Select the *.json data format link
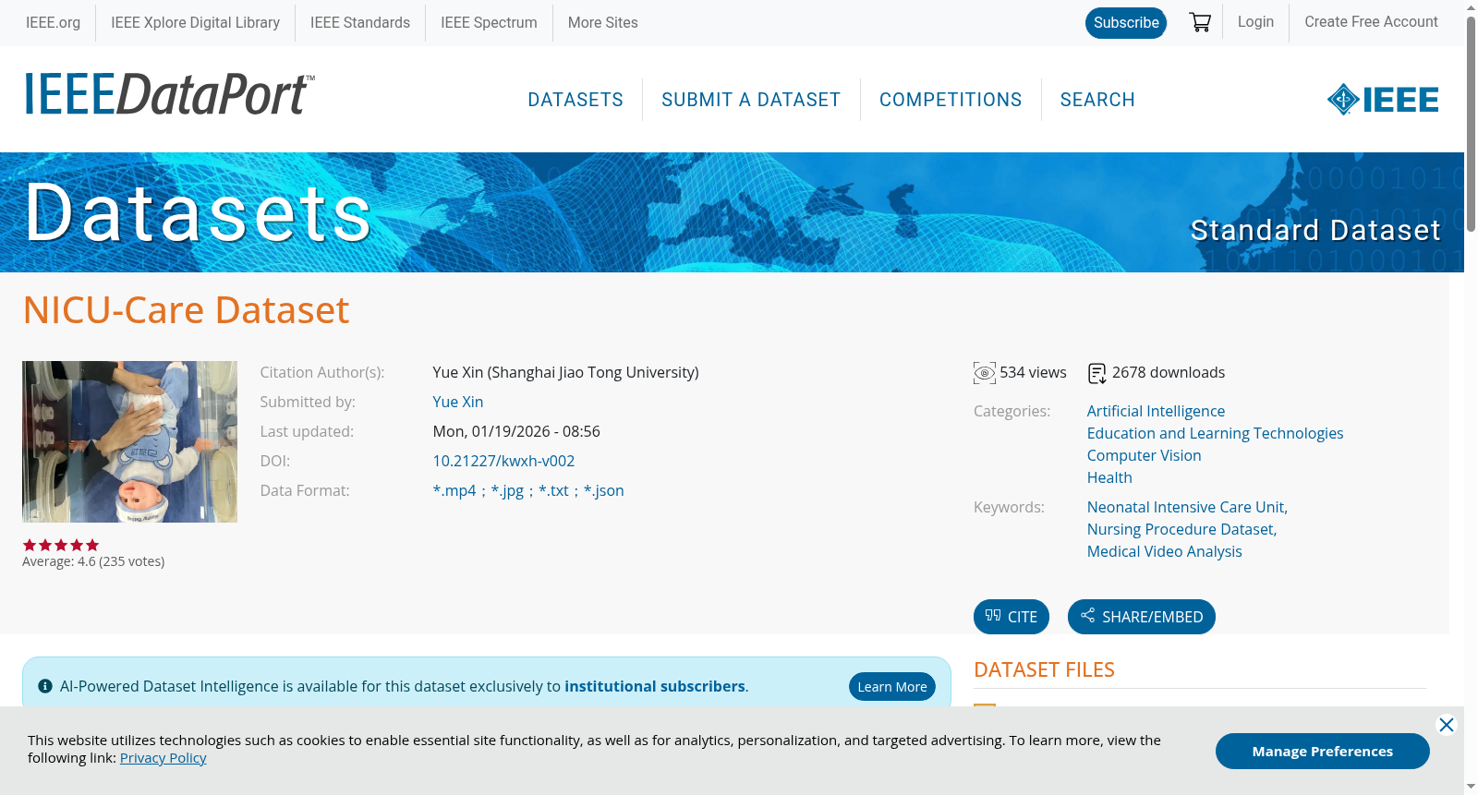 click(x=604, y=490)
